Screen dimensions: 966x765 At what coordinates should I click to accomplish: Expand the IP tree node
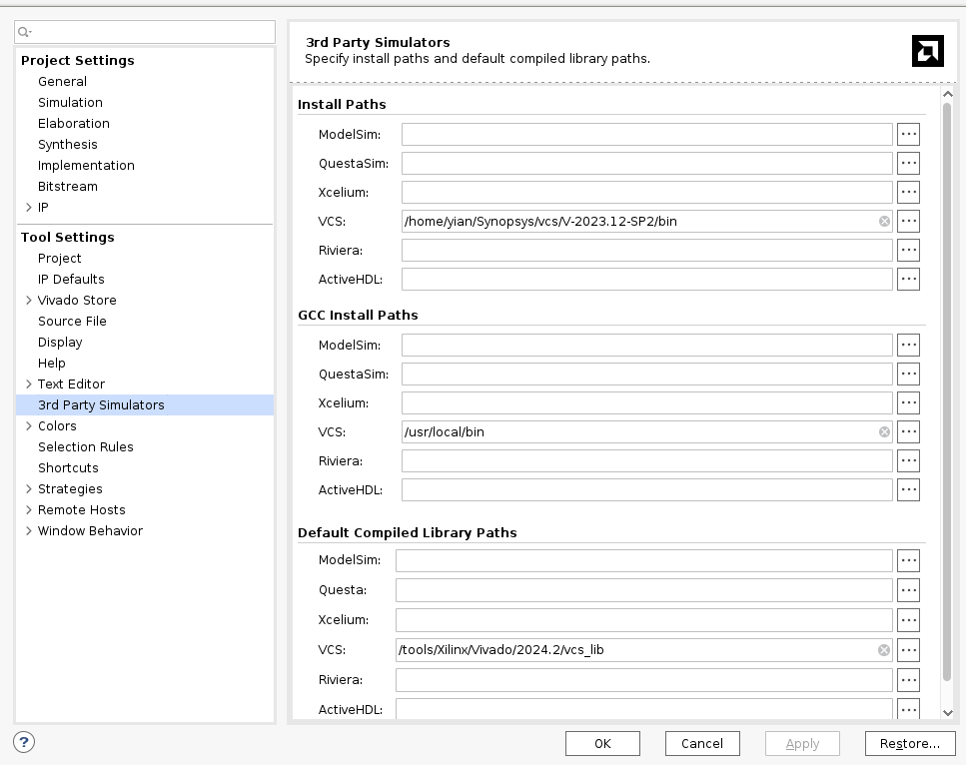coord(28,207)
